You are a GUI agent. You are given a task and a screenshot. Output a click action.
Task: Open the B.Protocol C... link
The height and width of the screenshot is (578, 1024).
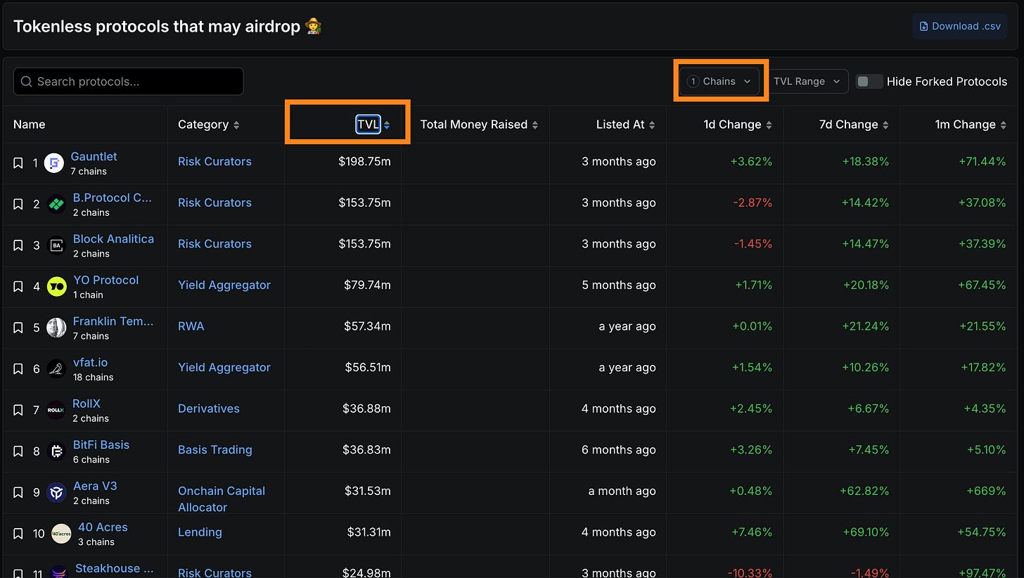pyautogui.click(x=113, y=198)
